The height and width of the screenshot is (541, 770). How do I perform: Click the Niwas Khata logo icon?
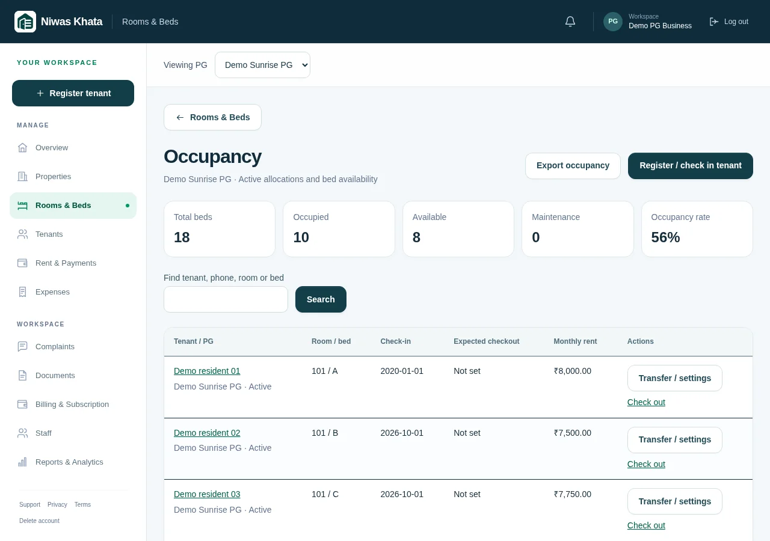tap(25, 22)
